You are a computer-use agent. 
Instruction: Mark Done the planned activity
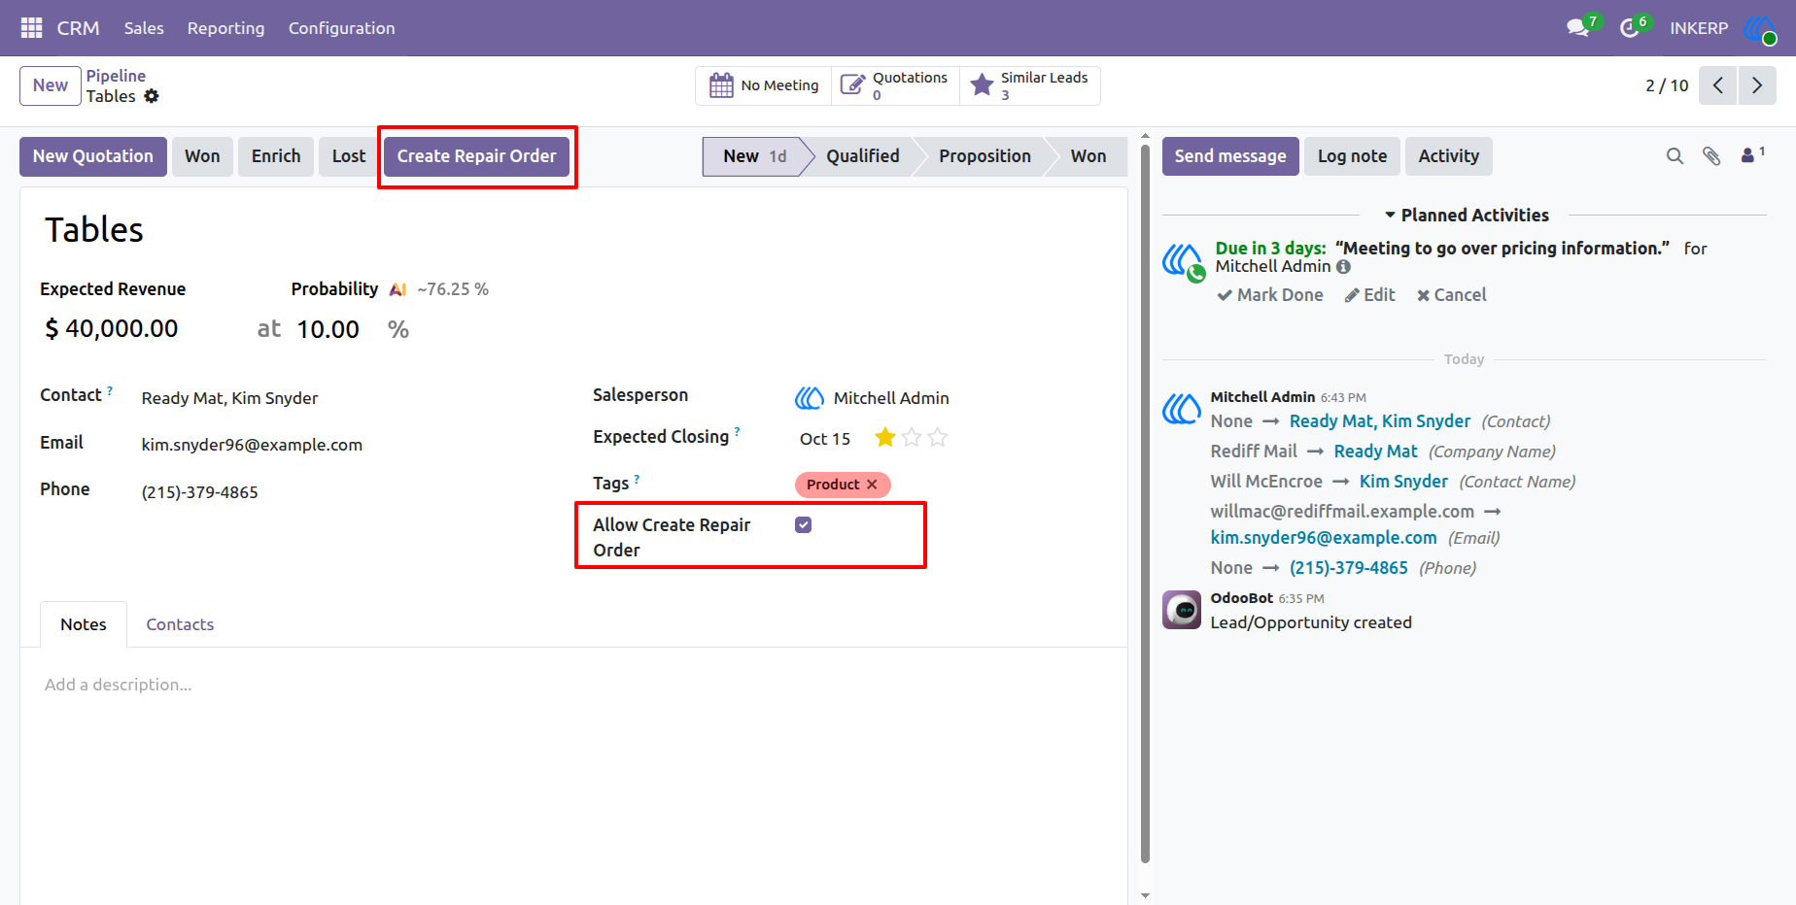point(1270,295)
